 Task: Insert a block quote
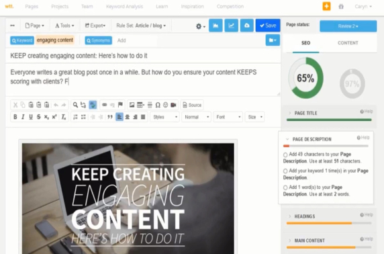pos(110,117)
